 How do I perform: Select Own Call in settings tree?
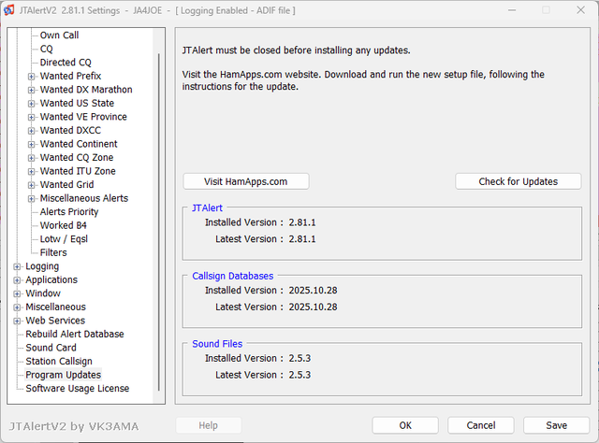[x=59, y=36]
